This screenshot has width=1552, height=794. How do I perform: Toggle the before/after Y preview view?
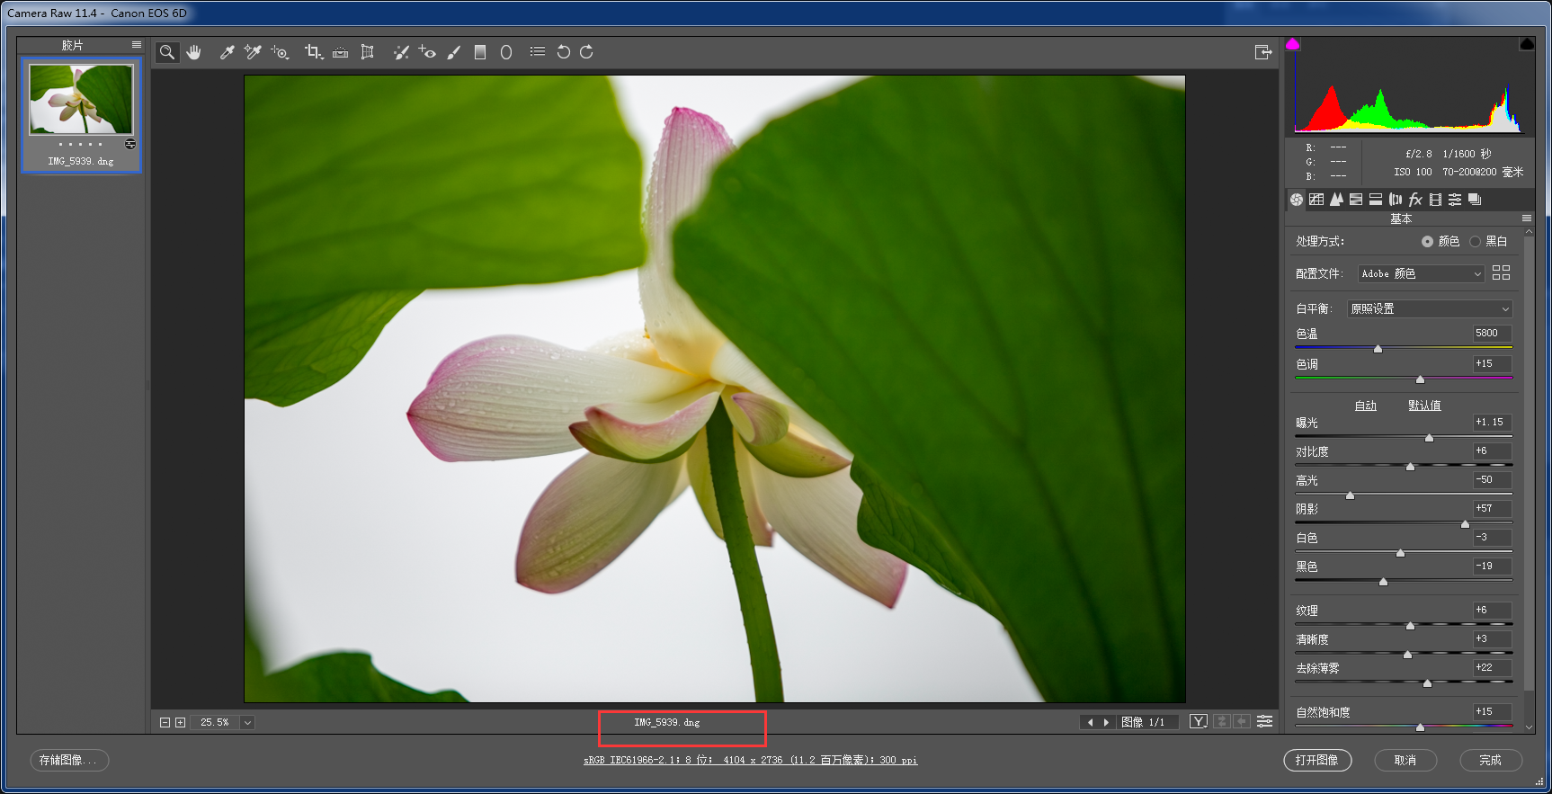(1199, 721)
